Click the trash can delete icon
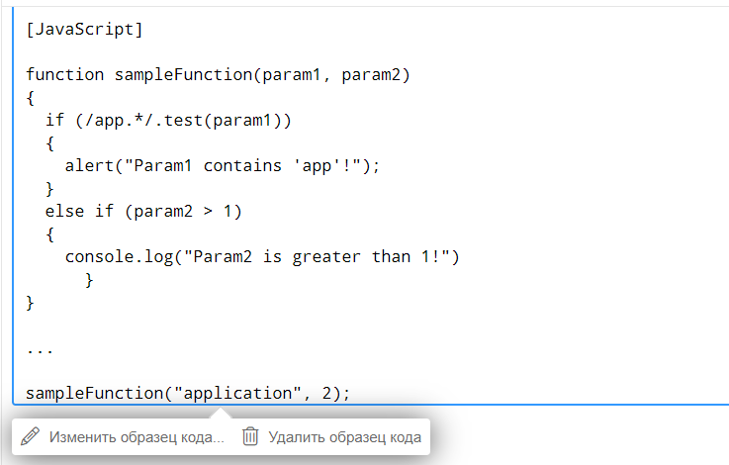 [x=251, y=436]
